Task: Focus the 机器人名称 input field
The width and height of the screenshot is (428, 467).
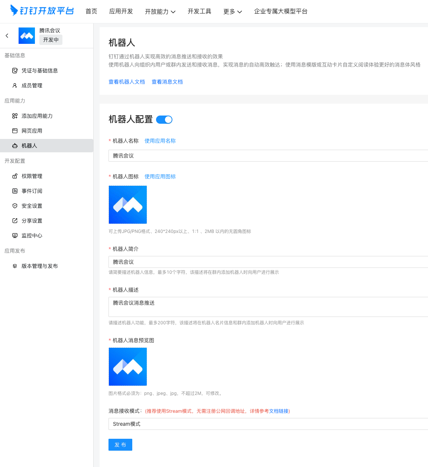Action: (x=268, y=156)
